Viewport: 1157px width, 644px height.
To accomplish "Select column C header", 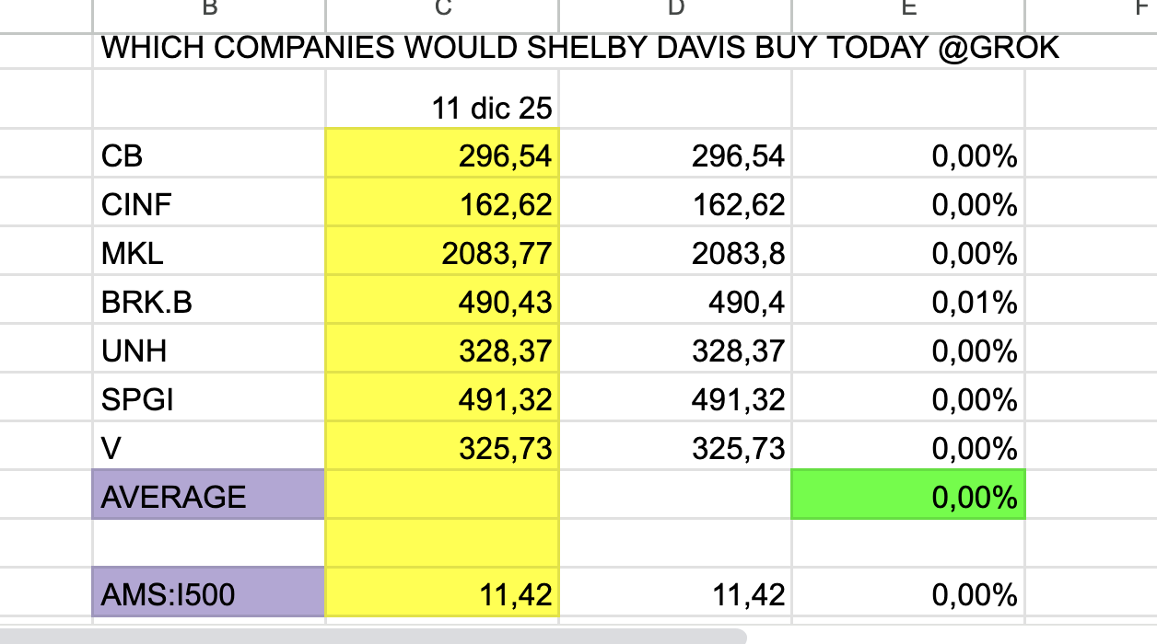I will coord(442,9).
